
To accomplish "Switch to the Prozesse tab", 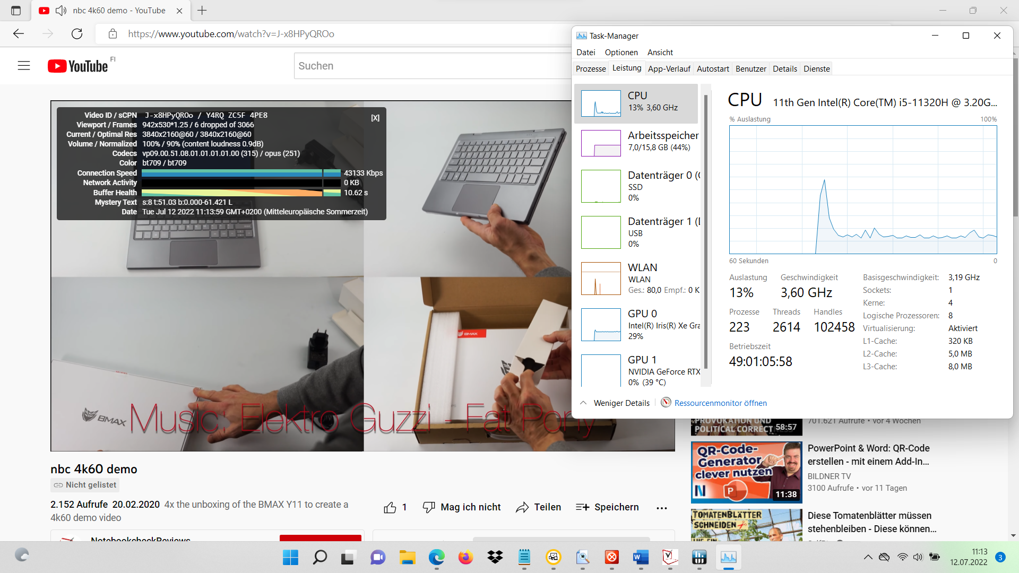I will tap(591, 69).
